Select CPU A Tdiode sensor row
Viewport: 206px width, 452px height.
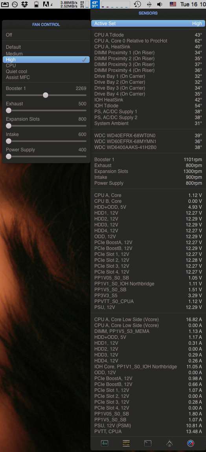tap(148, 35)
